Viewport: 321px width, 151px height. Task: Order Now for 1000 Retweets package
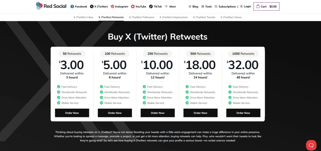tap(243, 113)
